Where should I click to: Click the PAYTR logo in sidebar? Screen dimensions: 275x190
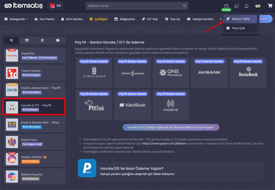click(x=12, y=90)
